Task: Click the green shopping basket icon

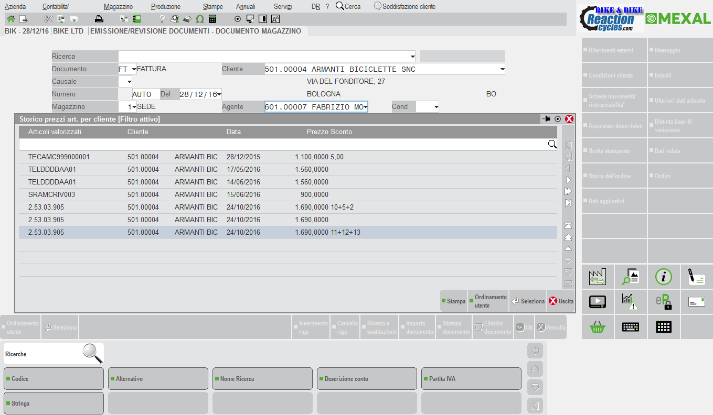Action: pos(598,327)
